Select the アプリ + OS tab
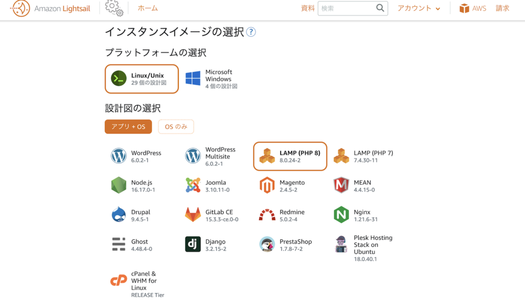 tap(128, 126)
